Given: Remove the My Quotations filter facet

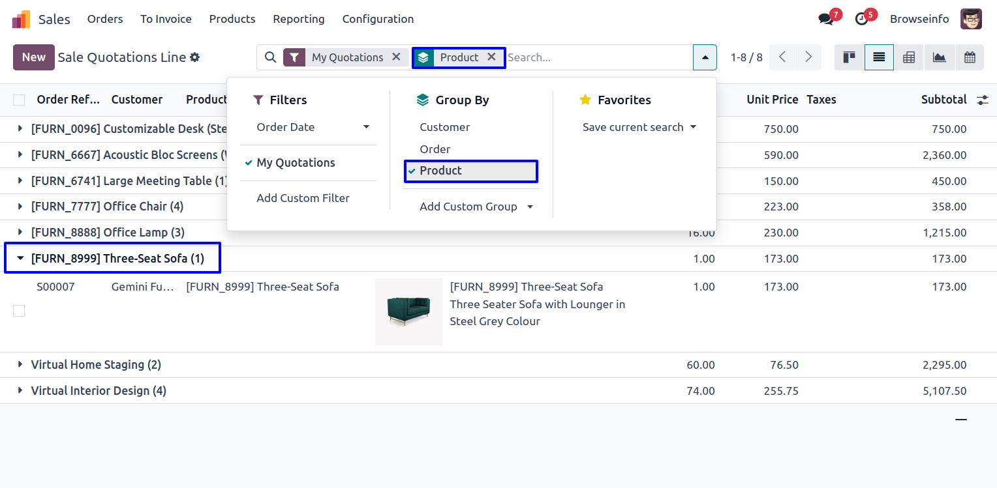Looking at the screenshot, I should [396, 57].
